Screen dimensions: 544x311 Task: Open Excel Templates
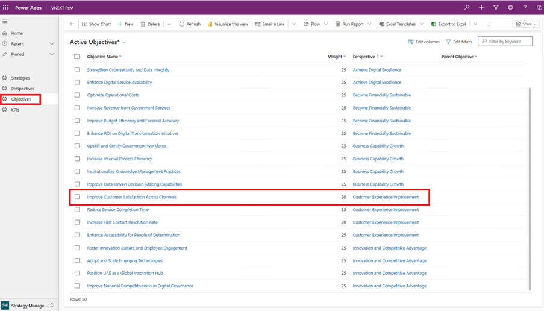click(x=397, y=24)
